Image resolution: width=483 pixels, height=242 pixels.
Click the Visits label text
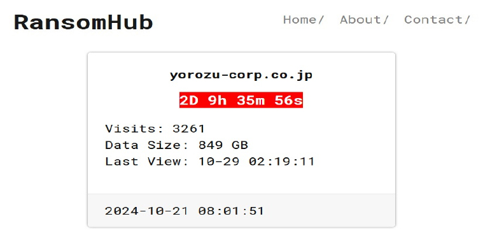pyautogui.click(x=135, y=129)
